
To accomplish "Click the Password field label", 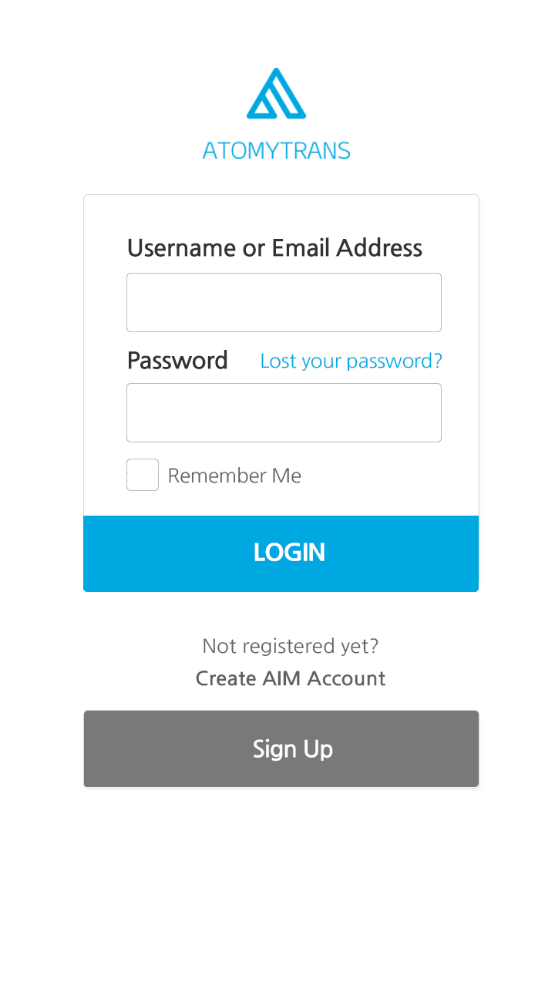I will tap(177, 361).
